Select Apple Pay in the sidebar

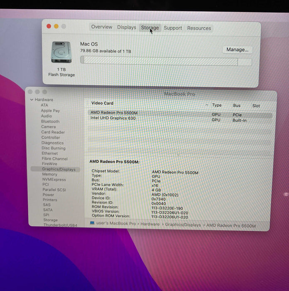50,111
